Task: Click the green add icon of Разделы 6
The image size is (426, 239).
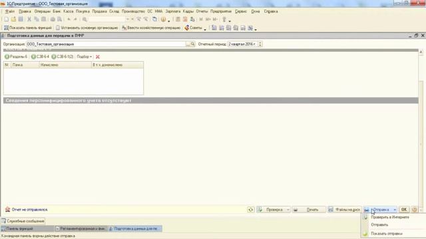Action: tap(7, 56)
